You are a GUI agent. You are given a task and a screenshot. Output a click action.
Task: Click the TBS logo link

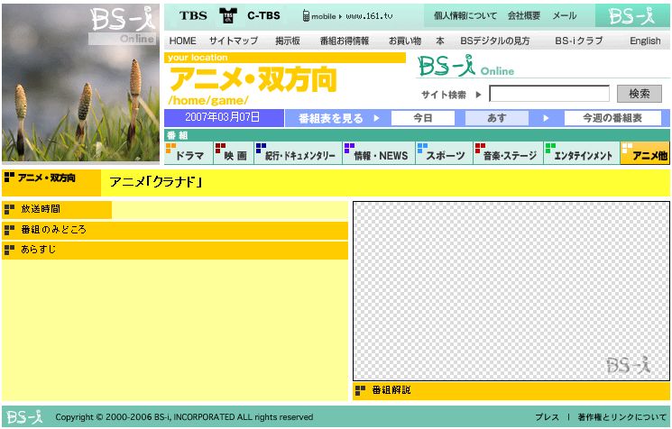click(193, 16)
